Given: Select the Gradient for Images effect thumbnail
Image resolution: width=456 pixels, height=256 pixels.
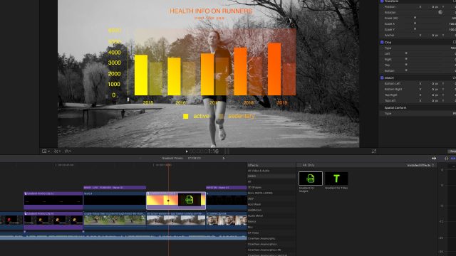Looking at the screenshot, I should coord(311,178).
